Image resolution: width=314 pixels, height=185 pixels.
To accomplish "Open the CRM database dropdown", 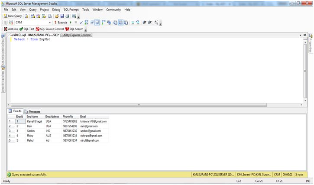I will click(50, 23).
